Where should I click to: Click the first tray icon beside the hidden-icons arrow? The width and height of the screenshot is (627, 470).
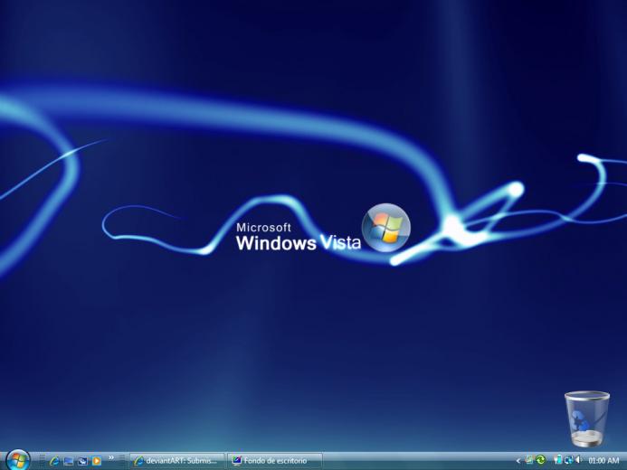[529, 460]
